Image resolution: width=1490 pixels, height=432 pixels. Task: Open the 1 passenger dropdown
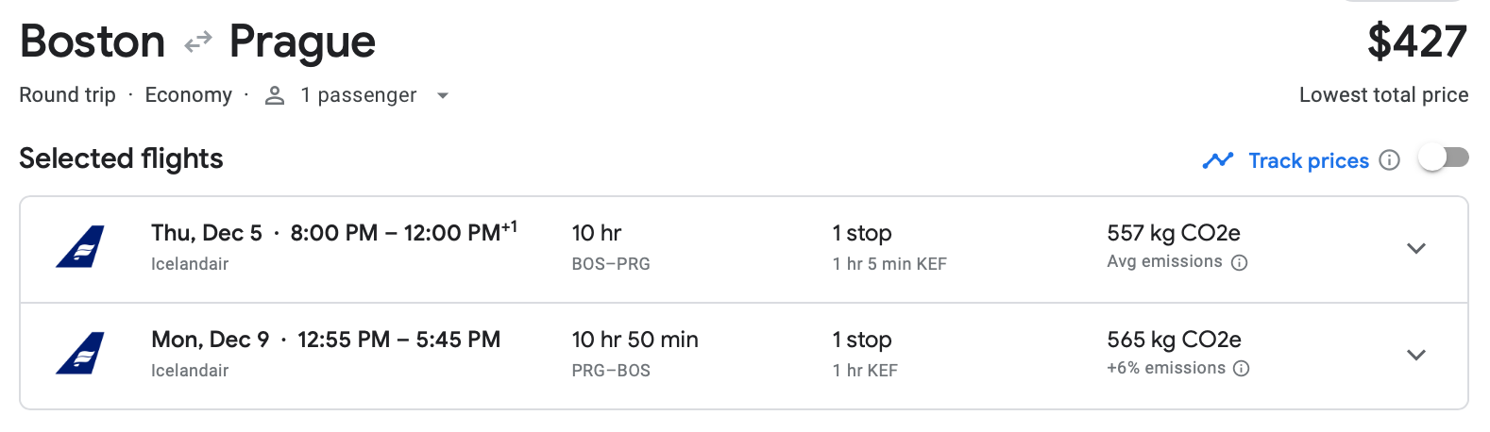[443, 95]
